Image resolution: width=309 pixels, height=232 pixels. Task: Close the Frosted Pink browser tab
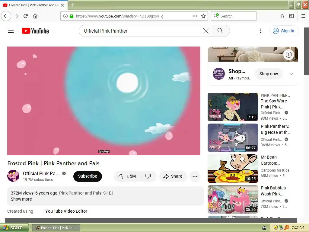[62, 5]
